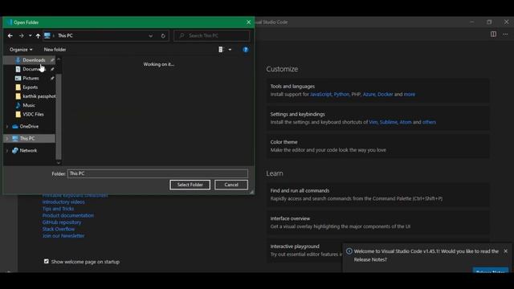Screen dimensions: 514x289
Task: Click the Folder name input field
Action: point(157,173)
